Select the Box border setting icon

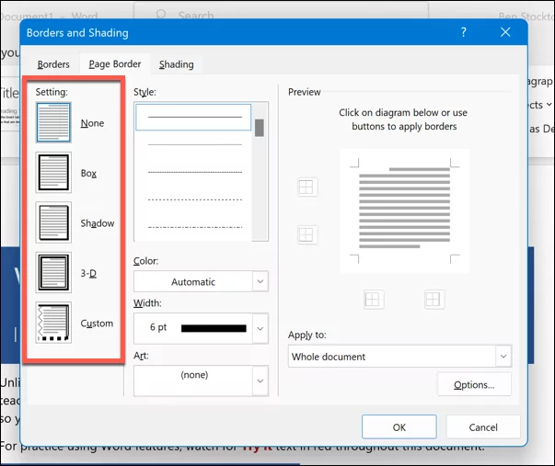53,173
